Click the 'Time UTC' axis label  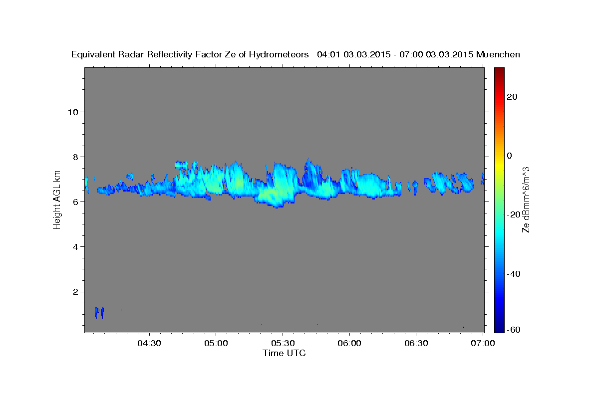[x=284, y=353]
